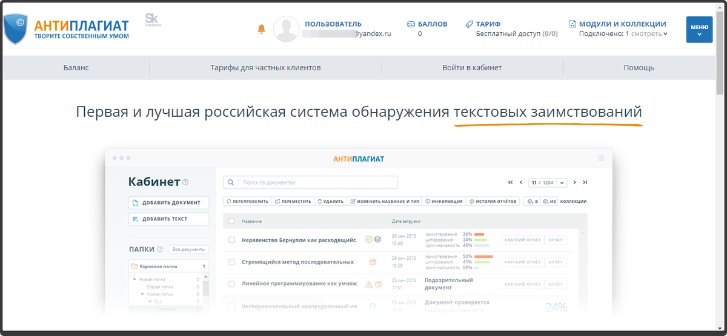Go to the first page arrow
727x336 pixels.
click(x=511, y=182)
